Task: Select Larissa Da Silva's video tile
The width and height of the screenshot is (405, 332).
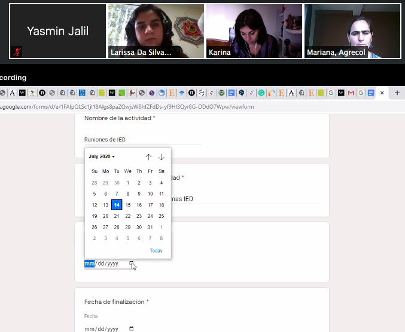Action: 156,31
